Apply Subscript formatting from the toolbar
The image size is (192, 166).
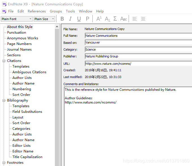click(107, 19)
